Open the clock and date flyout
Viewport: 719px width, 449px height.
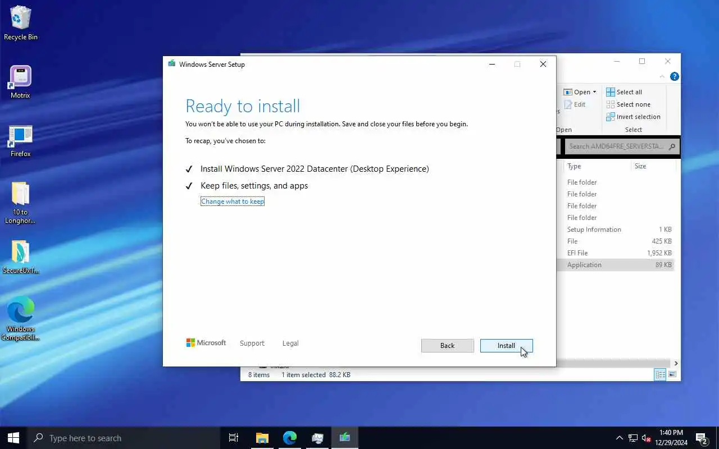(x=671, y=438)
